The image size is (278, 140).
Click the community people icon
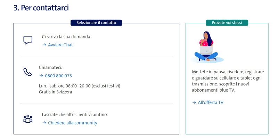click(28, 119)
